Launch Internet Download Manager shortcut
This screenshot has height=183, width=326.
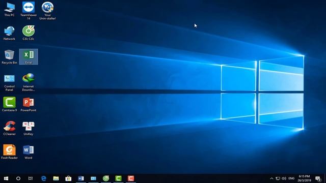pos(29,82)
